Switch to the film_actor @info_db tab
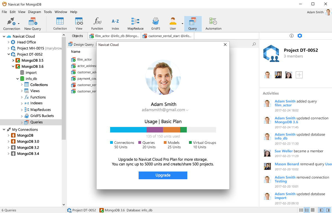Viewport: 332px width, 213px height. (115, 36)
